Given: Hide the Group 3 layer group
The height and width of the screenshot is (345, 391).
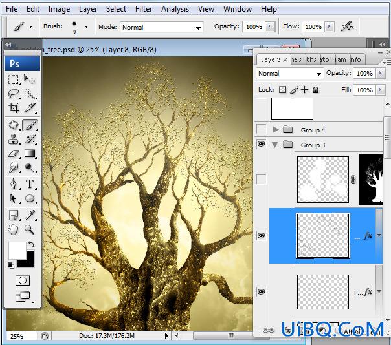Looking at the screenshot, I should [262, 144].
